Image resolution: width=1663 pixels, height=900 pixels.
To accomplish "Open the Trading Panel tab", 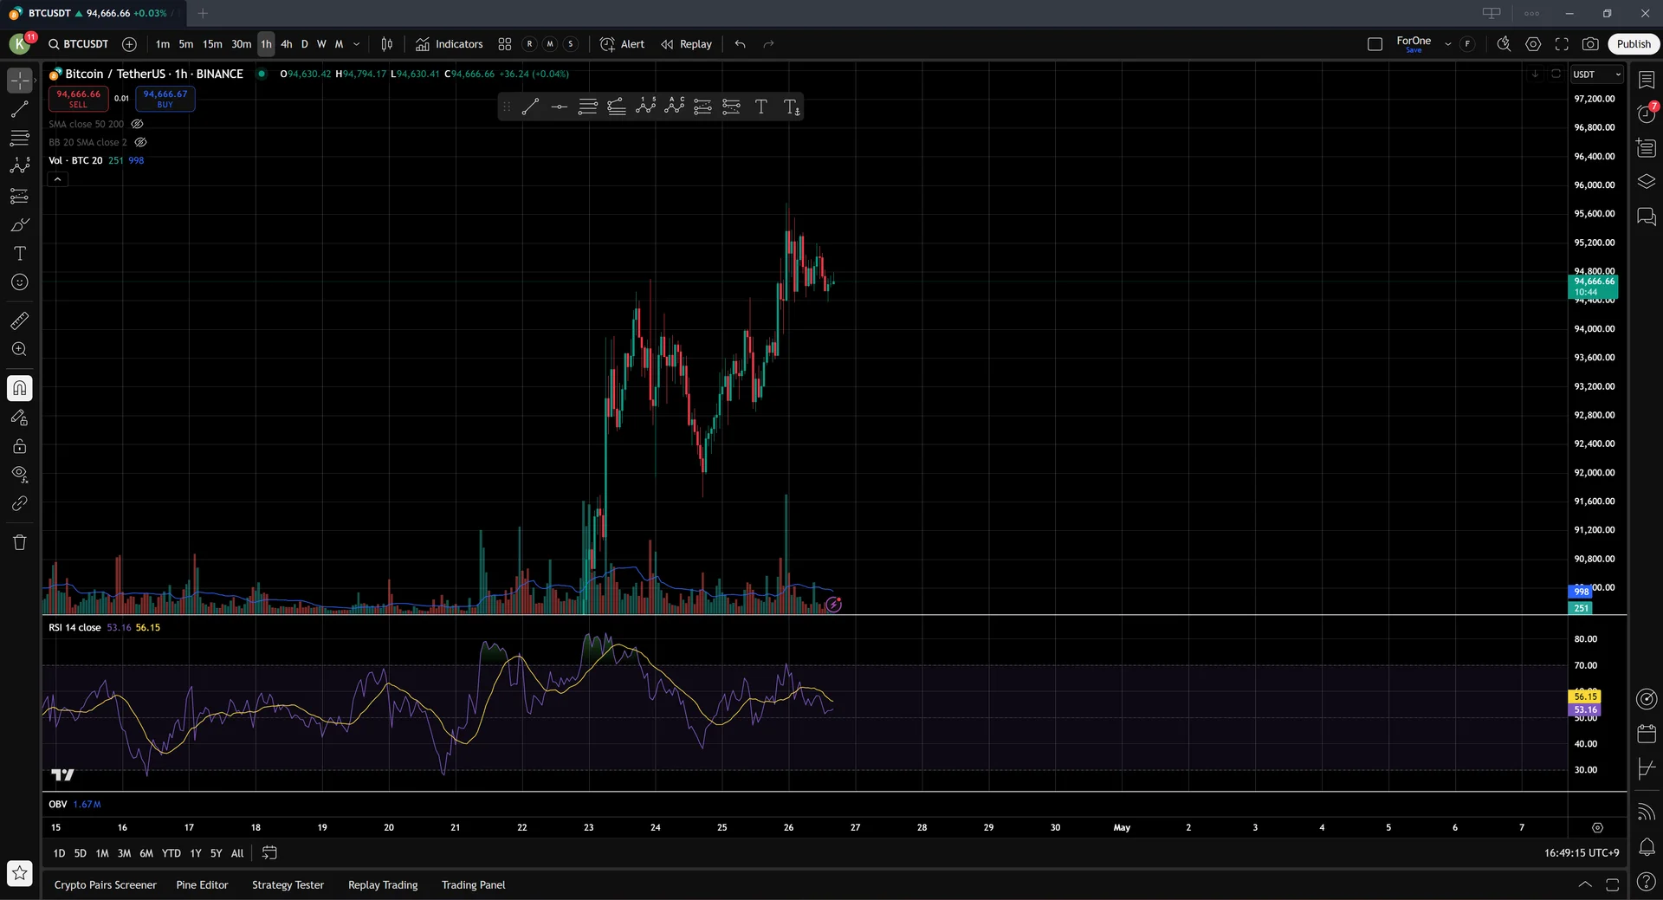I will coord(473,884).
